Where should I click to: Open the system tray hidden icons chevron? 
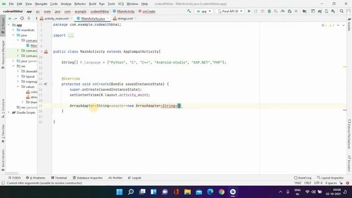pos(280,192)
